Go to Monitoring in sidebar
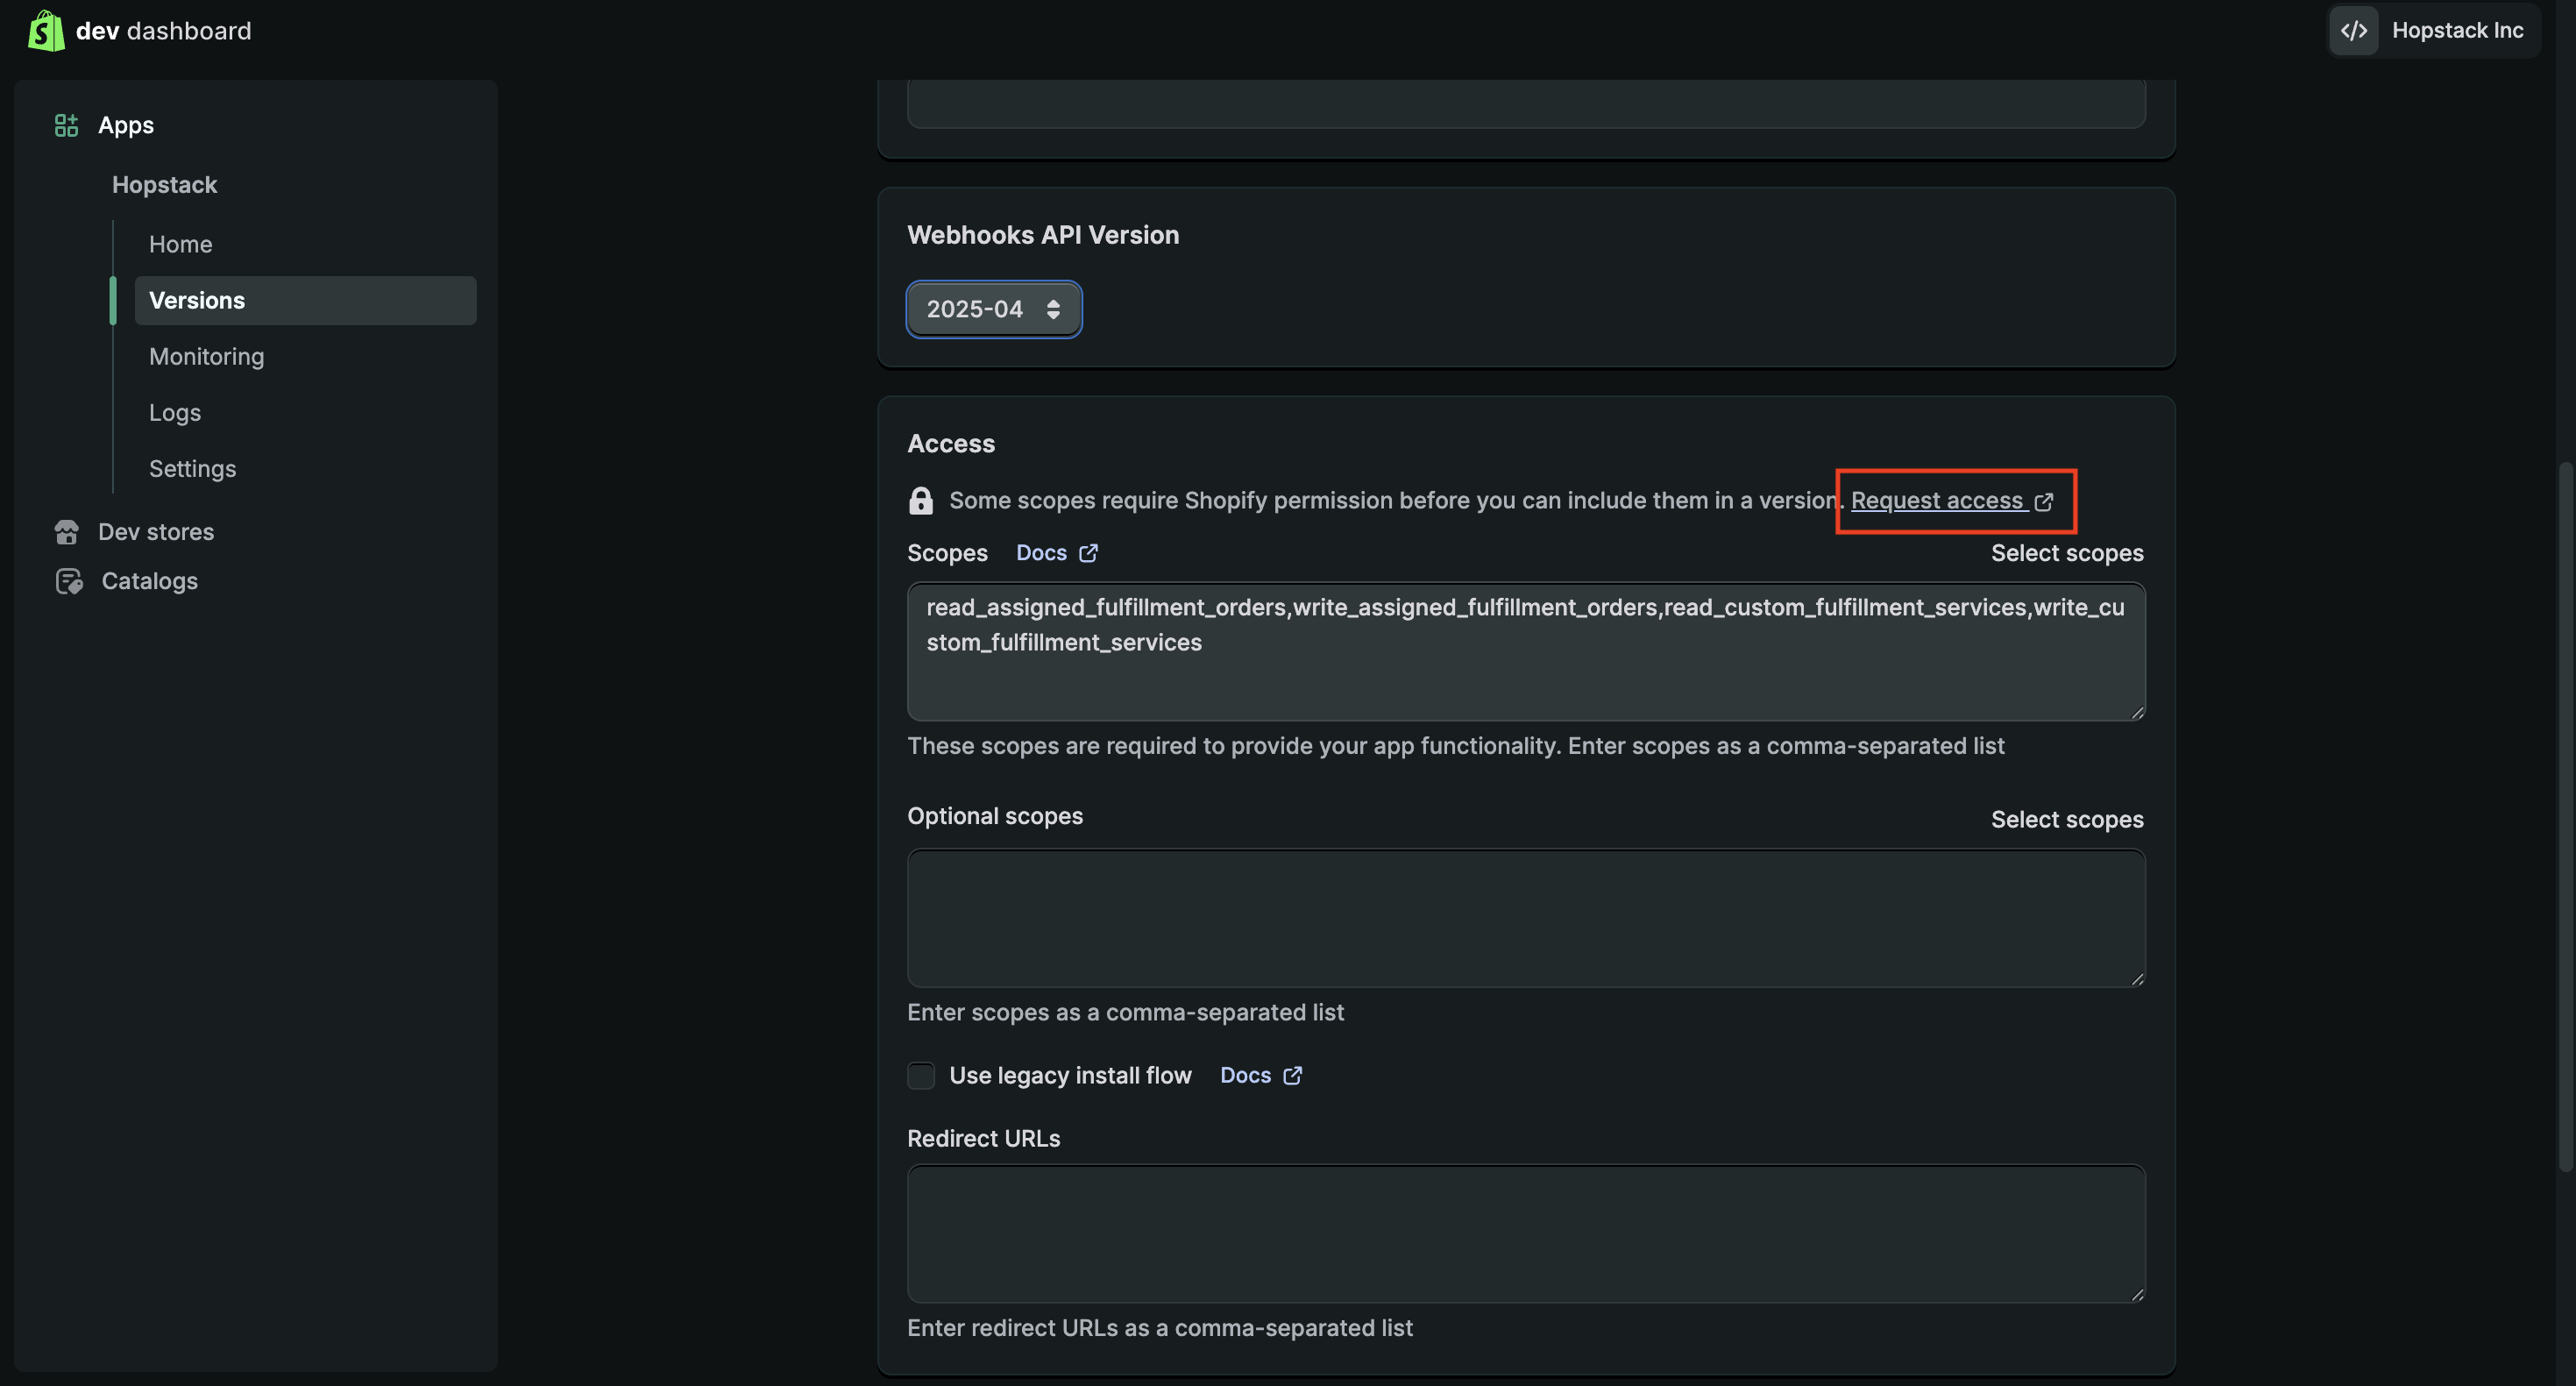Image resolution: width=2576 pixels, height=1386 pixels. pyautogui.click(x=207, y=357)
